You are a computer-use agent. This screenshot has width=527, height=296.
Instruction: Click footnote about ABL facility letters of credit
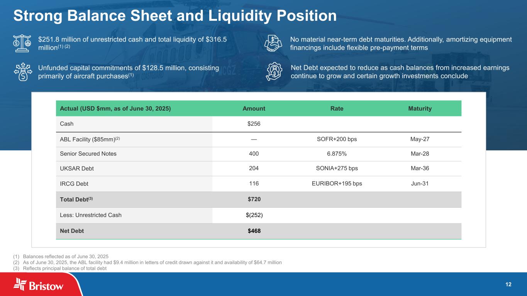coord(152,262)
